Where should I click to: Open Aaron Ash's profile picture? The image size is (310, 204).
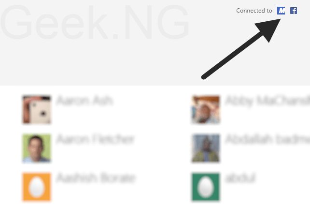tap(37, 110)
